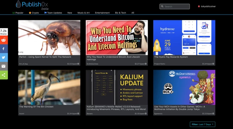Open the All category

pos(133,13)
